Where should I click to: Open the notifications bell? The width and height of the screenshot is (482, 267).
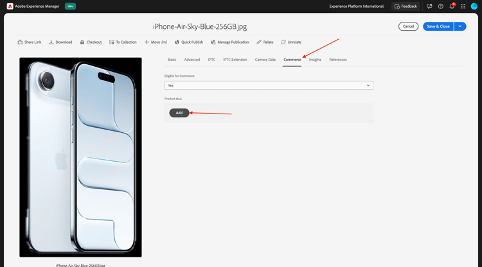tap(452, 6)
